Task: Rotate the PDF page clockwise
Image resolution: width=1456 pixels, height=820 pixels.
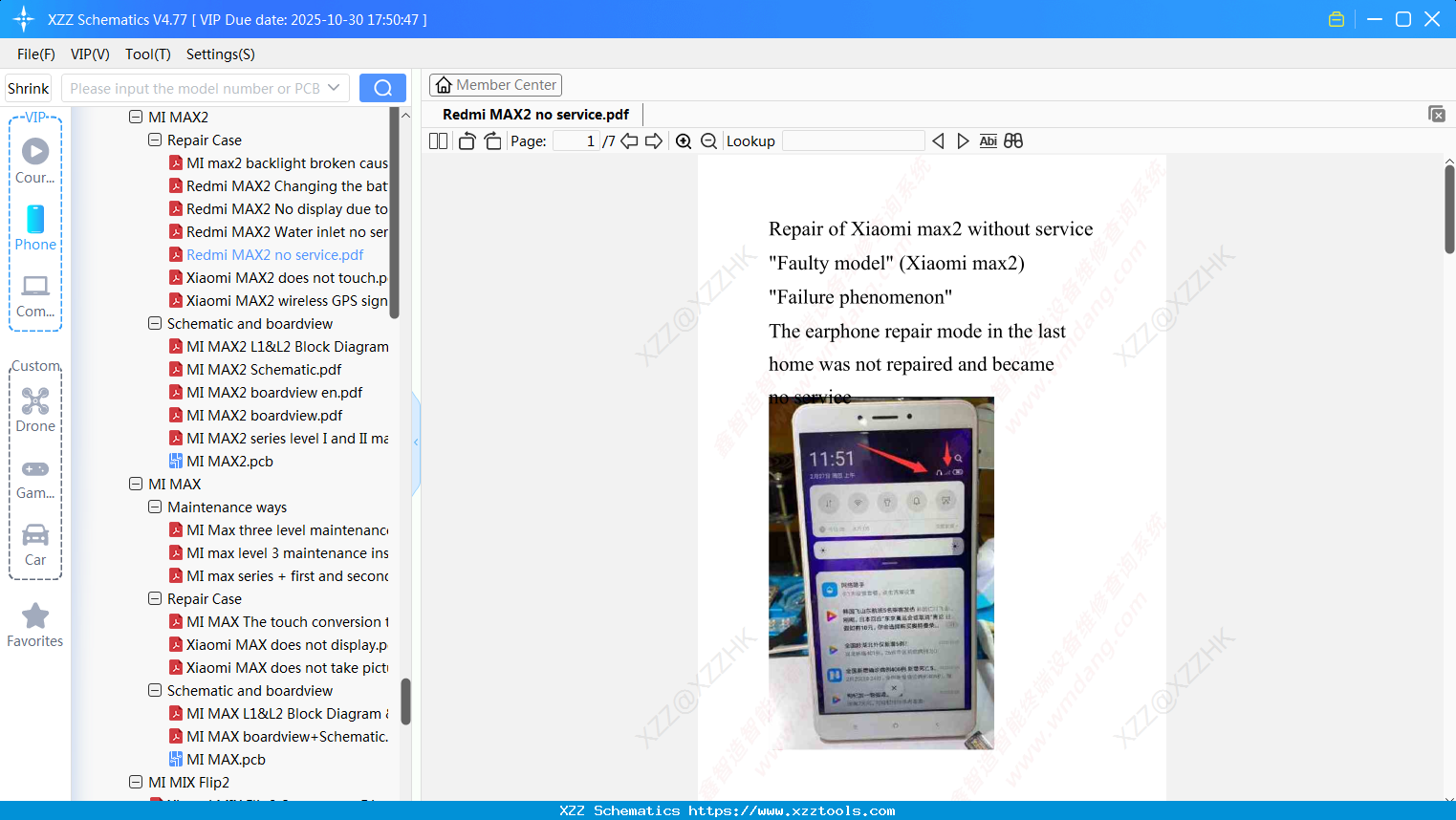Action: pyautogui.click(x=492, y=141)
